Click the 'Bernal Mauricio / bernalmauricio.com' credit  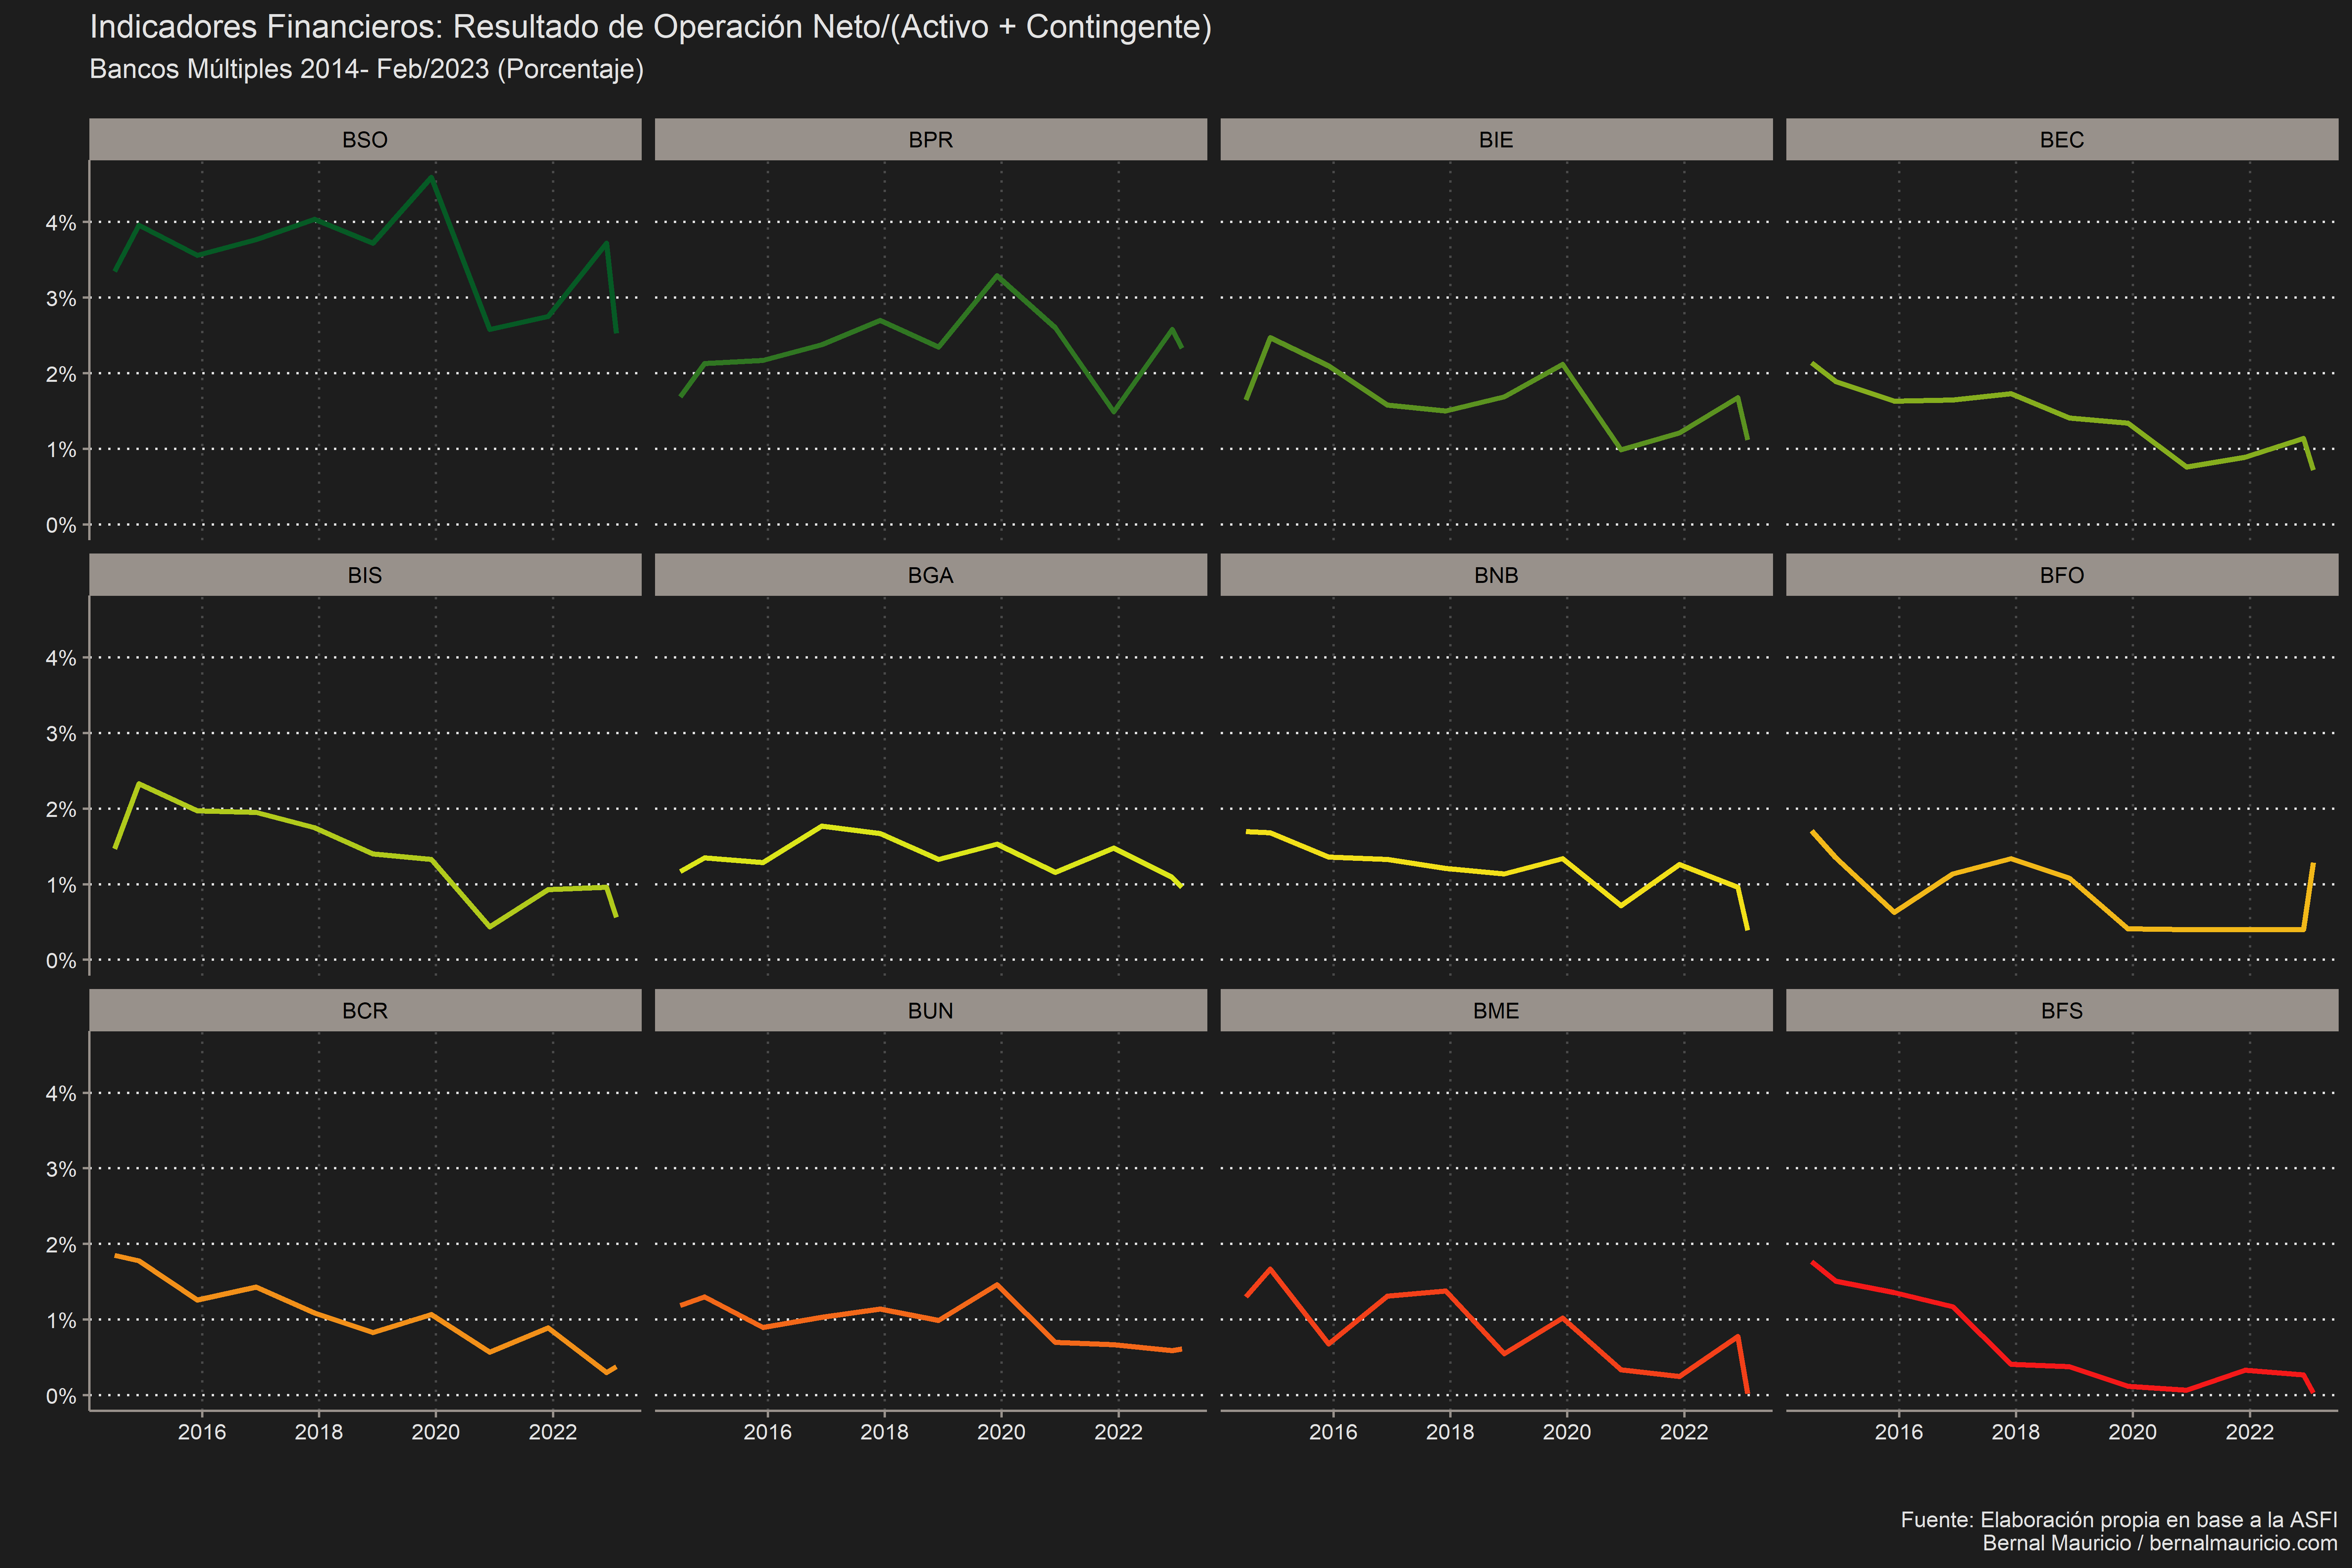(x=2160, y=1543)
